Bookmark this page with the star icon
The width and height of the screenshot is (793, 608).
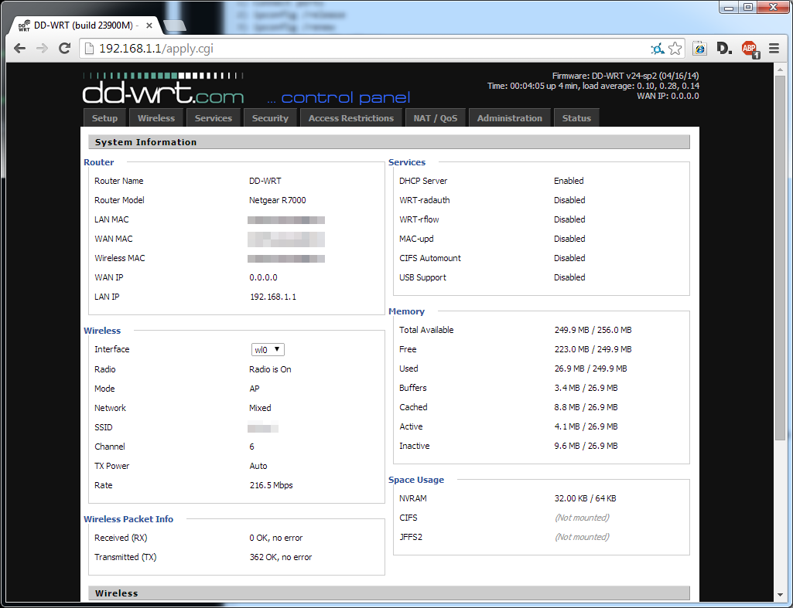pos(675,48)
